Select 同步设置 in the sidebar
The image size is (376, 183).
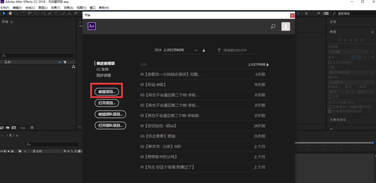[x=104, y=75]
